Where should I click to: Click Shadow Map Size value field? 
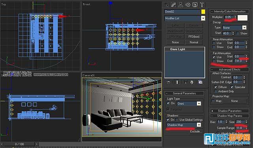pos(240,121)
